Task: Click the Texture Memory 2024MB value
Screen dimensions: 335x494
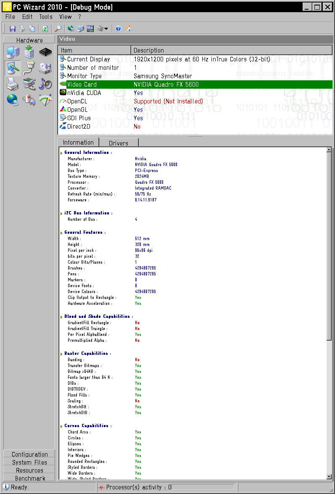Action: [142, 177]
